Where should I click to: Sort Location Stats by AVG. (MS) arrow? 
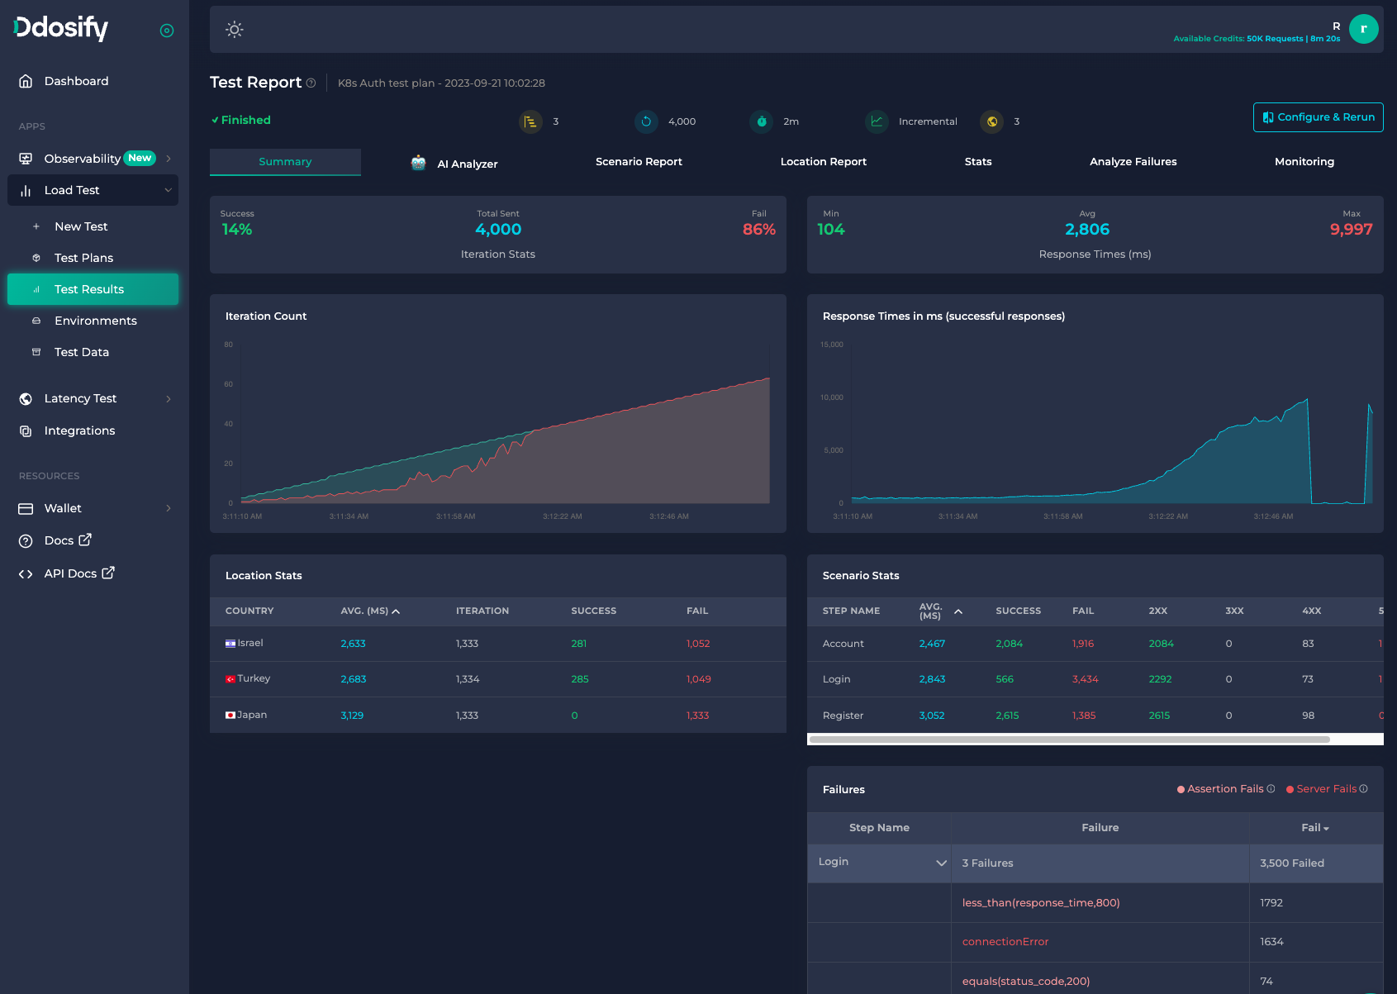[x=396, y=611]
